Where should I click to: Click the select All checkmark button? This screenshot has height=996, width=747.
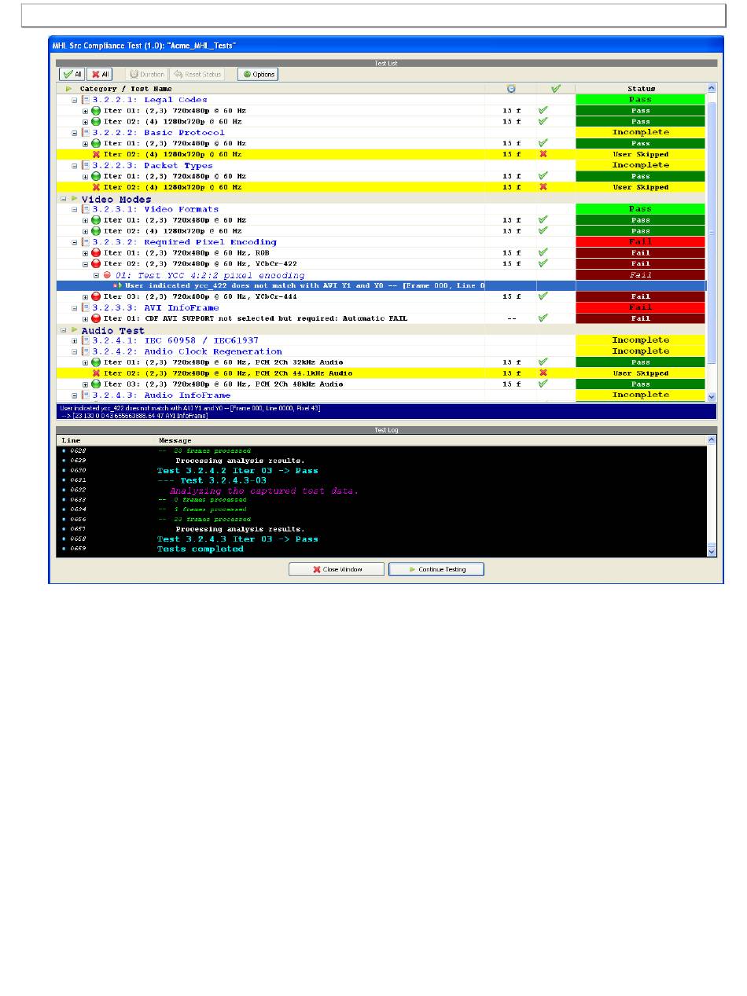tap(72, 75)
